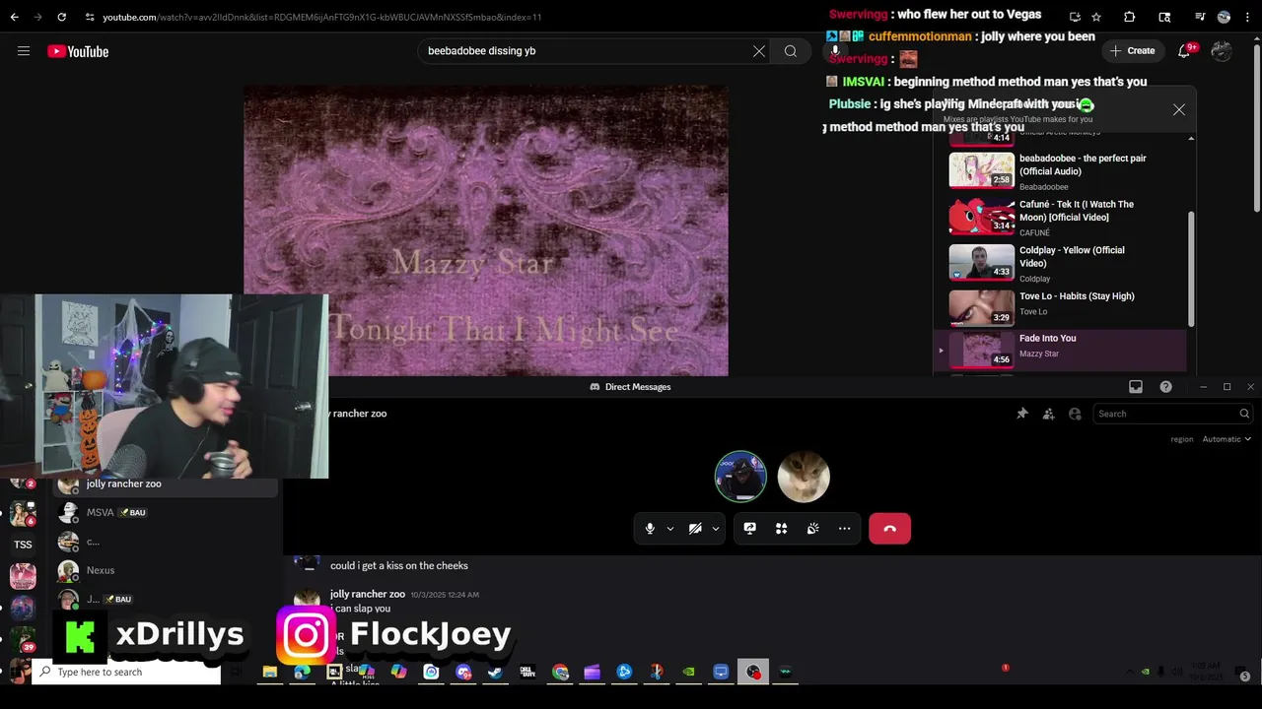Select the TSS server icon
The height and width of the screenshot is (709, 1262).
pyautogui.click(x=23, y=544)
